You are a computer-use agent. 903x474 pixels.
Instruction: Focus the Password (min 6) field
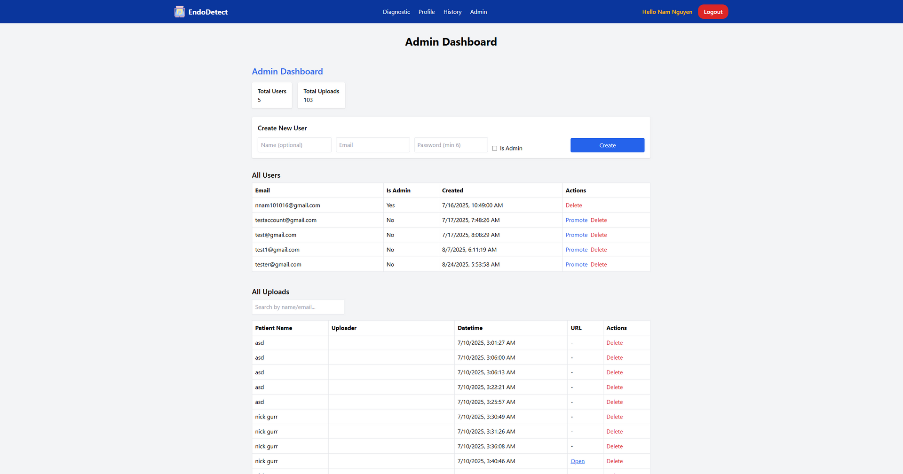(x=451, y=145)
